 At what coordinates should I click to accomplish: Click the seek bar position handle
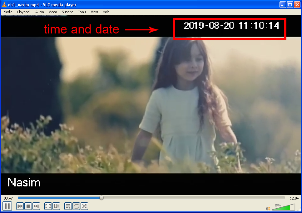click(x=101, y=198)
